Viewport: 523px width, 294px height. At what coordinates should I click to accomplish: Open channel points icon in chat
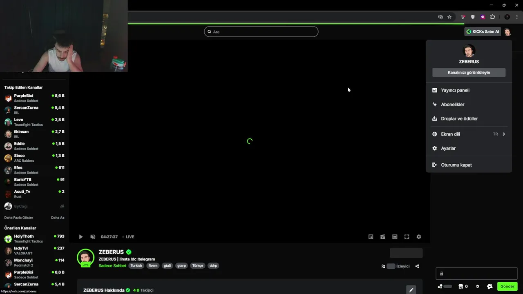pyautogui.click(x=440, y=287)
